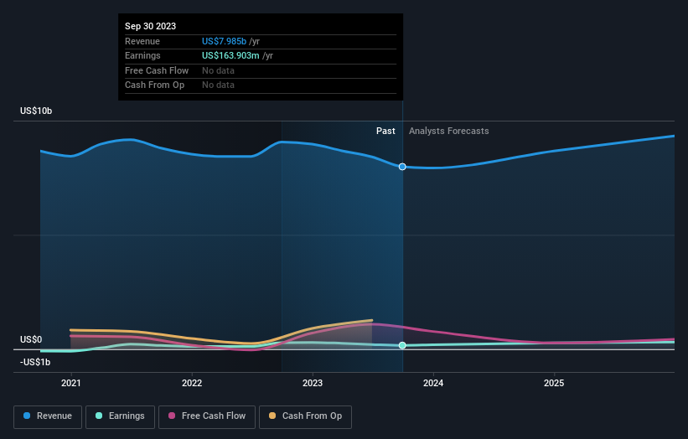Click the US$163.903m earnings value in tooltip

point(230,55)
